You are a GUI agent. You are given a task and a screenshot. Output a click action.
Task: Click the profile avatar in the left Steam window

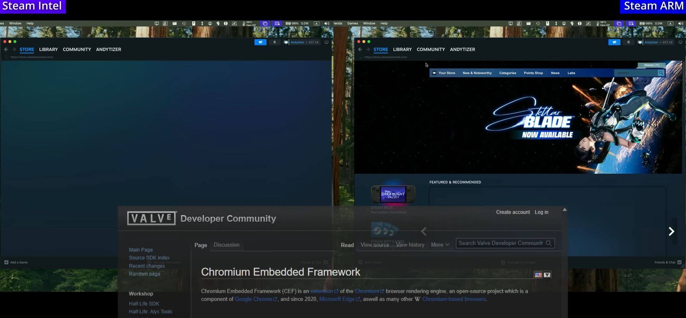click(x=286, y=42)
